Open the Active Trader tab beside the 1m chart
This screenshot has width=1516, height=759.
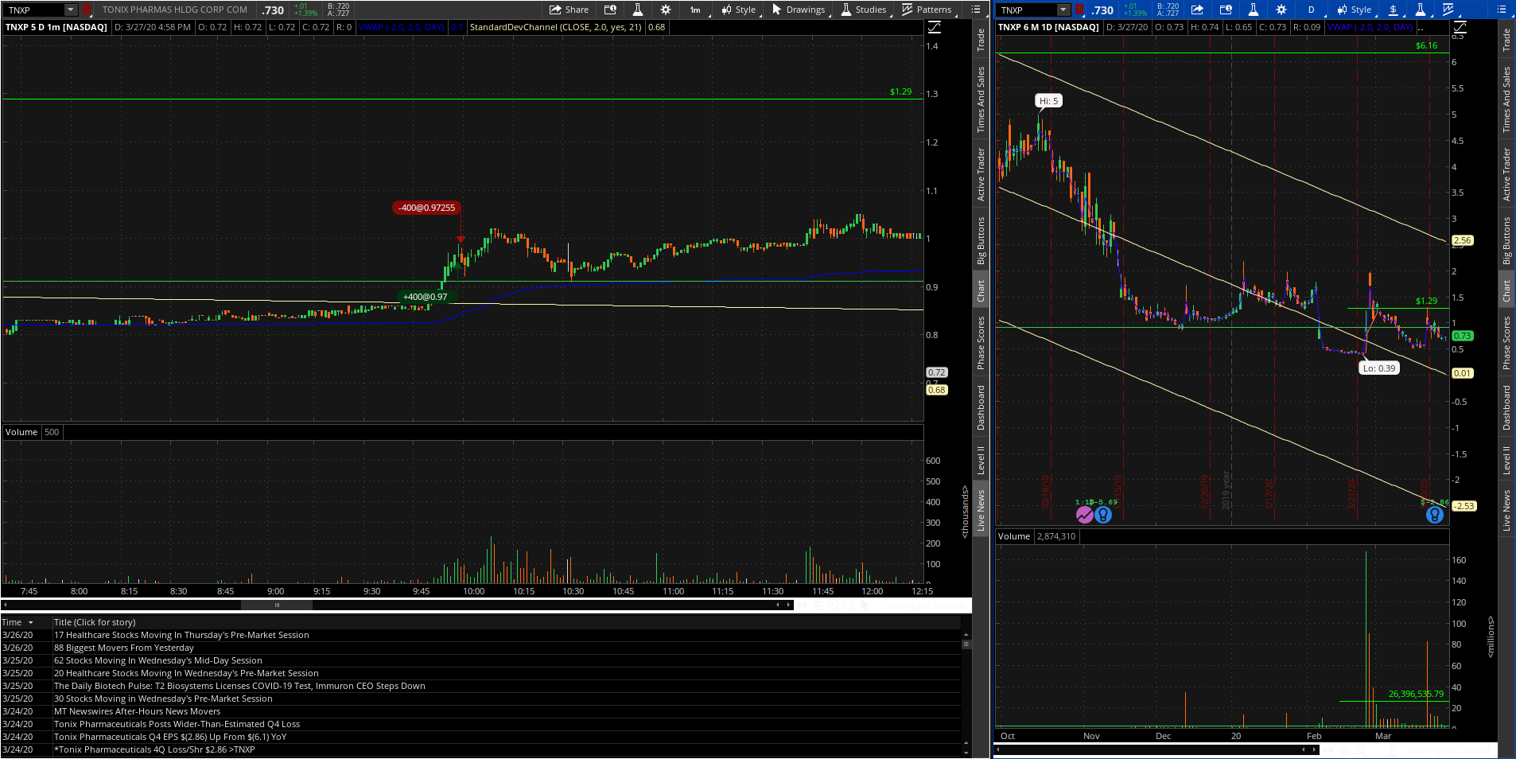point(981,174)
